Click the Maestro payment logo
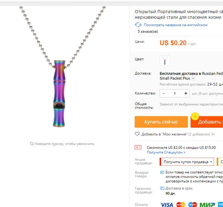This screenshot has width=223, height=207. pos(193,204)
